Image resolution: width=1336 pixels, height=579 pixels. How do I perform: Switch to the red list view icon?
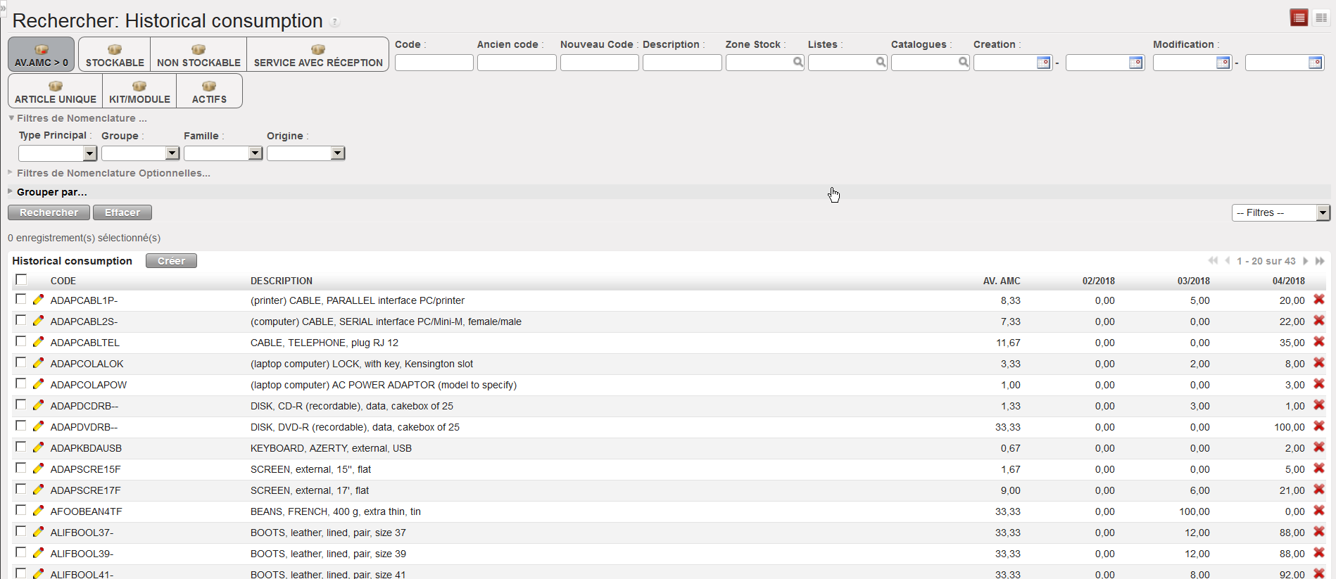(x=1299, y=18)
